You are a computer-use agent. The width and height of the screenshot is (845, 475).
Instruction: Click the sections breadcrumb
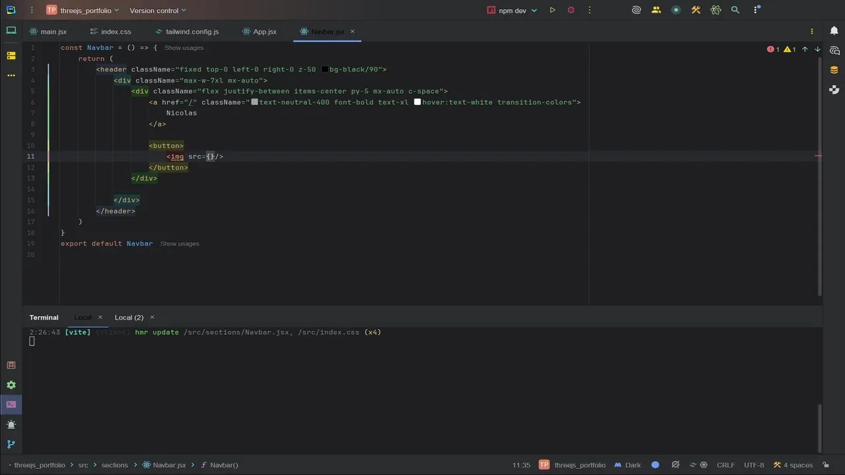115,465
